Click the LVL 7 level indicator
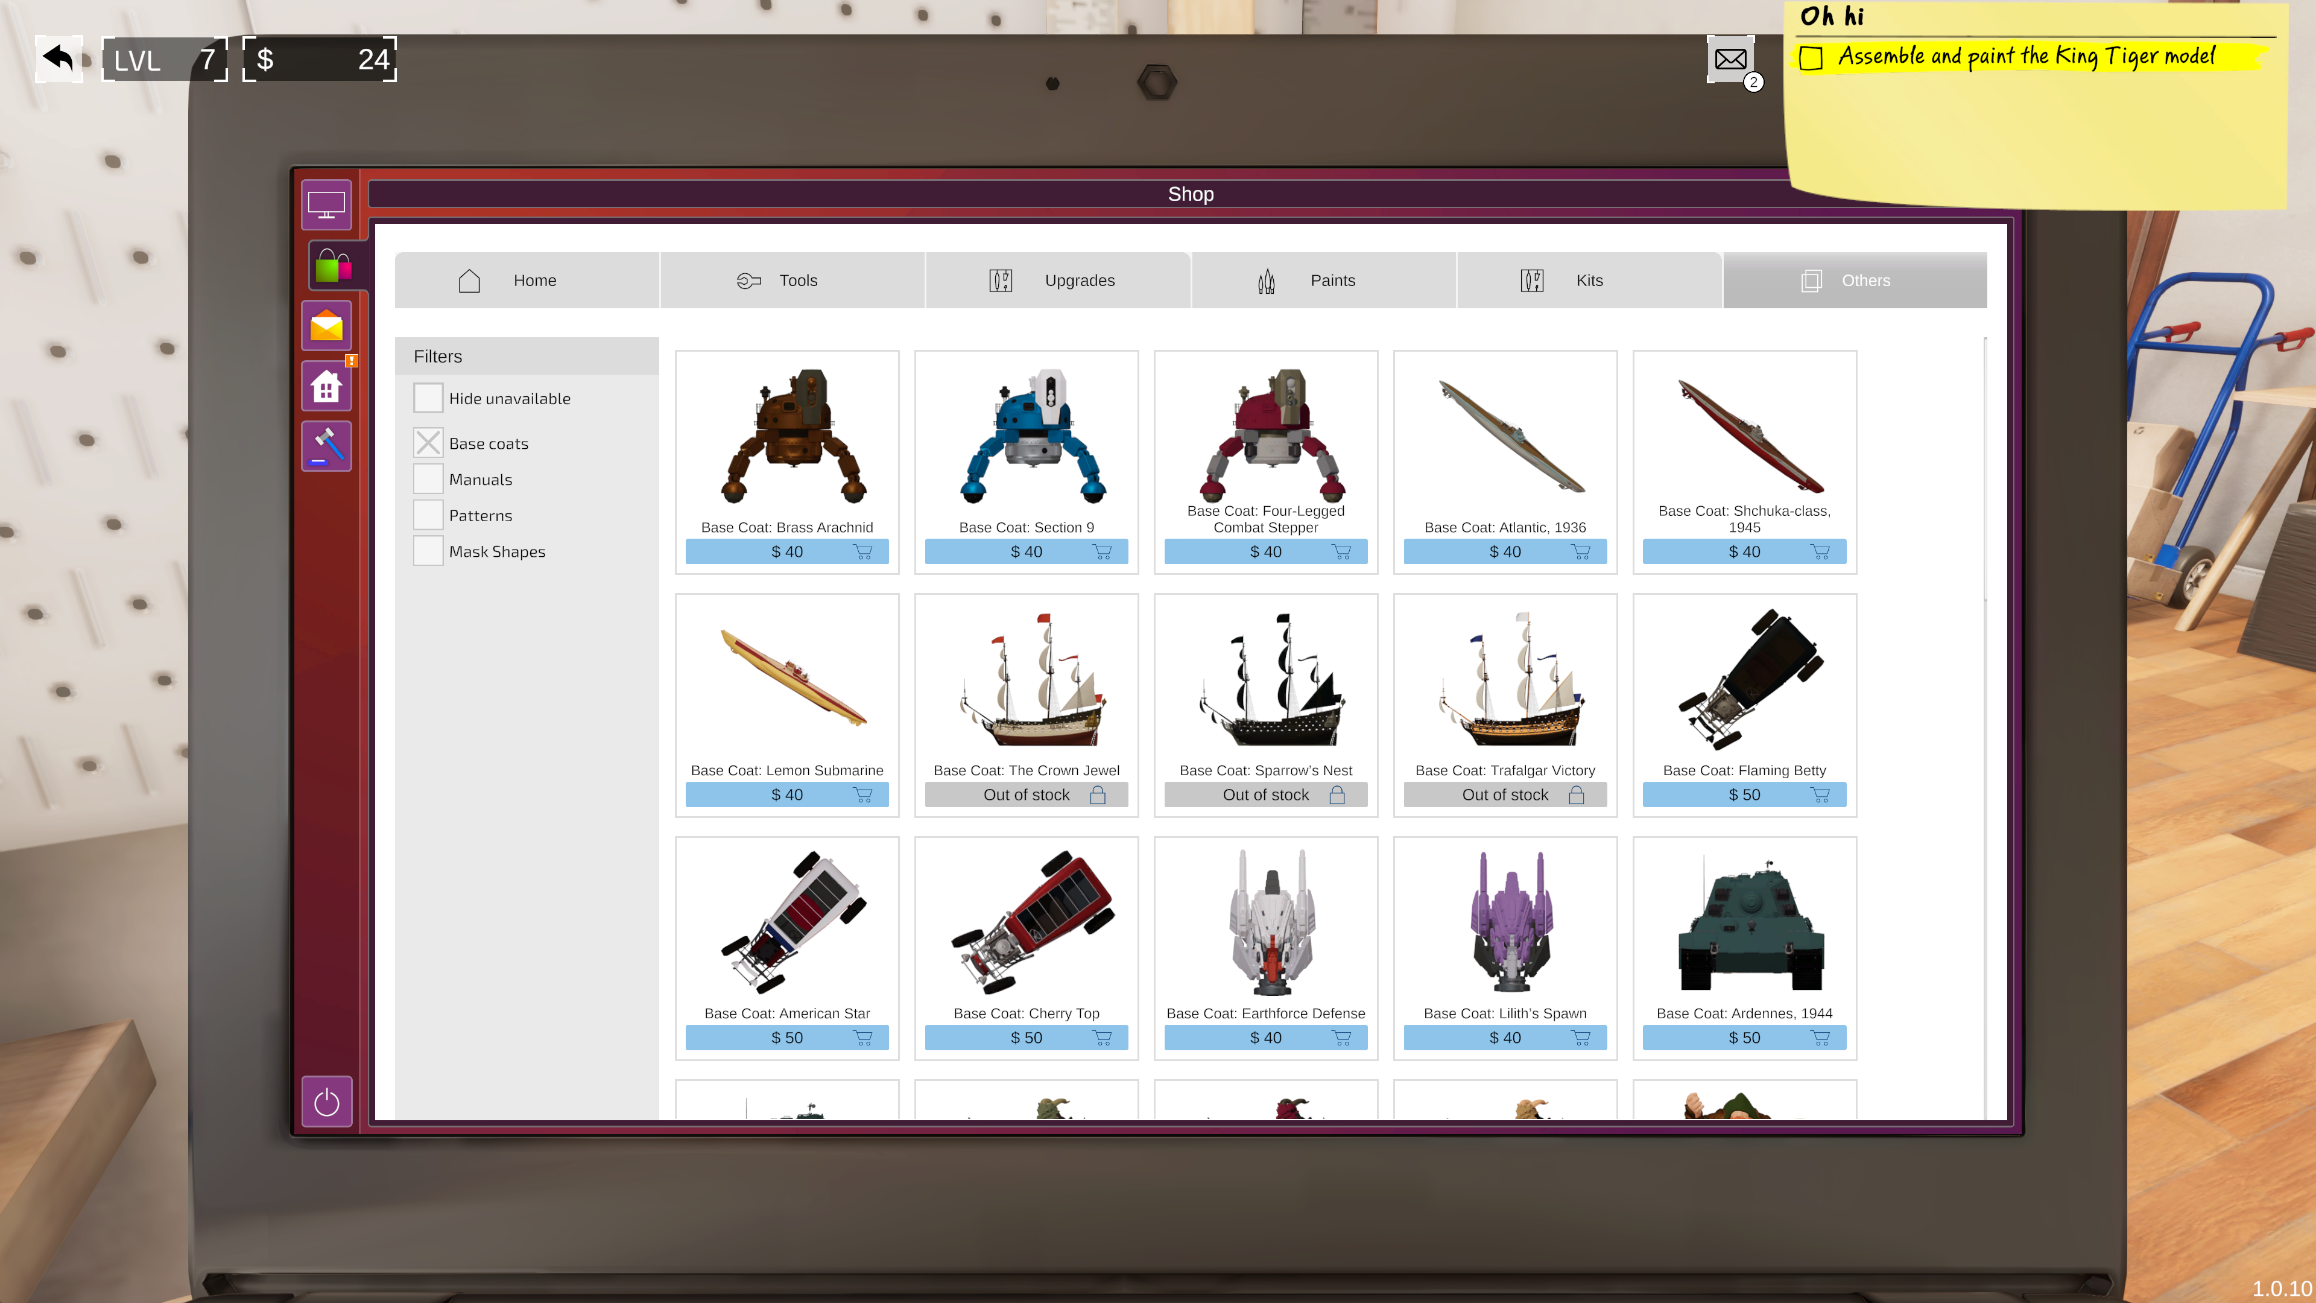The height and width of the screenshot is (1303, 2316). tap(163, 59)
